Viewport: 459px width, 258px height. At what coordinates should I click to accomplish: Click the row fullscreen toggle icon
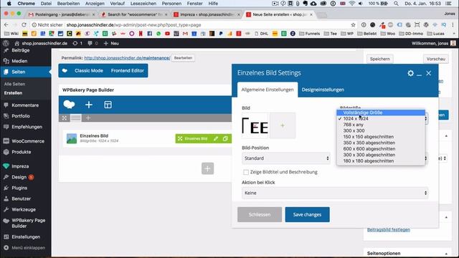(x=65, y=118)
